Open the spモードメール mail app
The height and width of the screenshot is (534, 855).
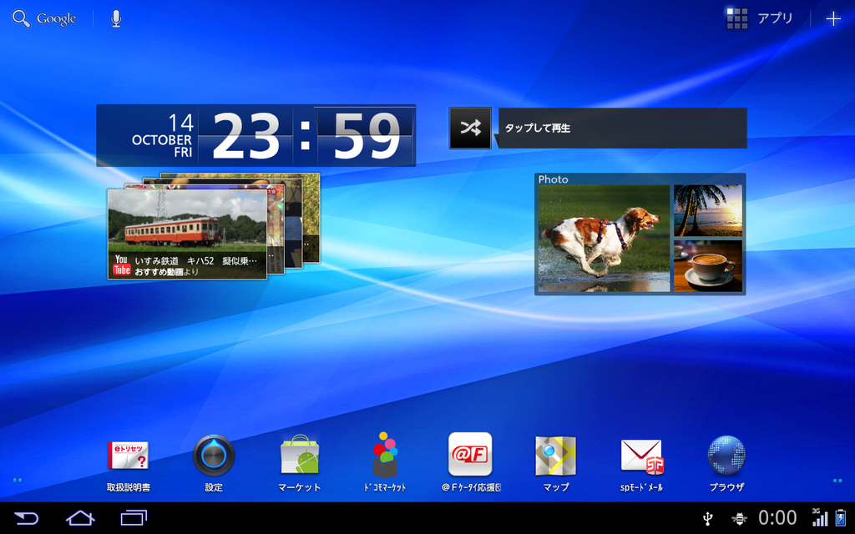click(x=641, y=462)
